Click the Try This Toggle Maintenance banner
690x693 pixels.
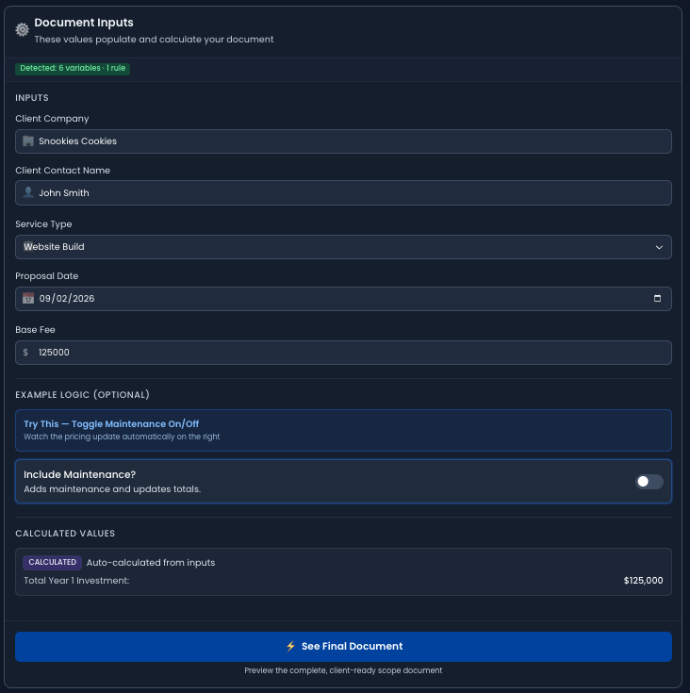coord(343,430)
